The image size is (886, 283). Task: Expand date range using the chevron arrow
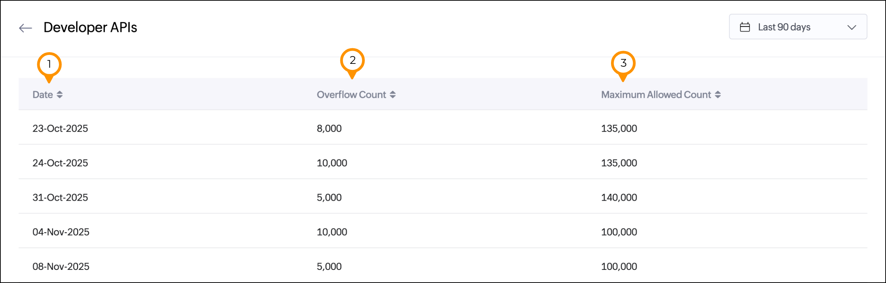tap(852, 27)
